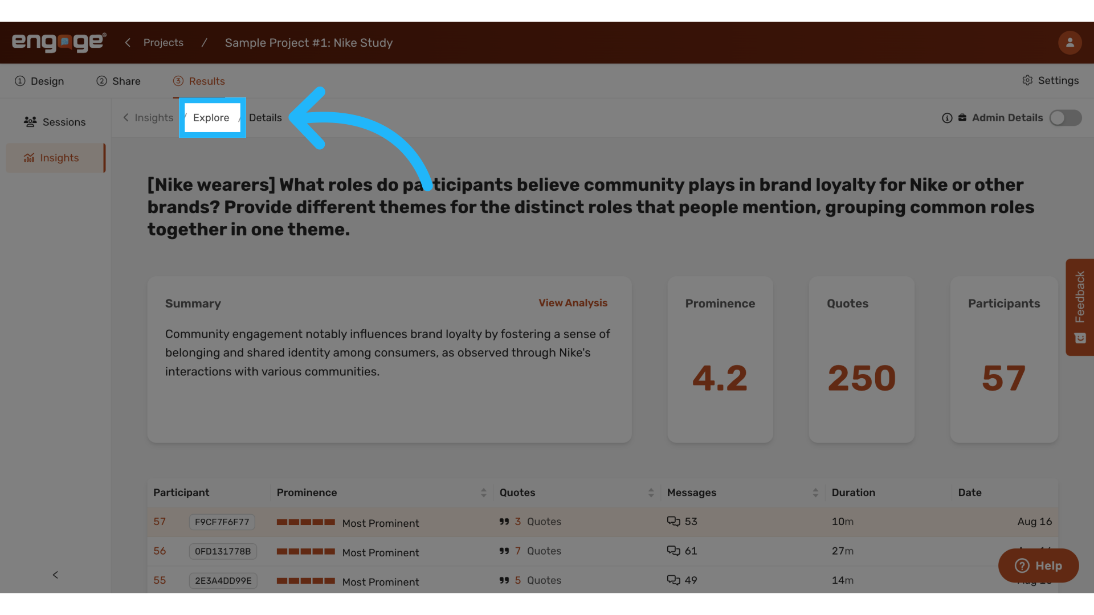Viewport: 1094px width, 615px height.
Task: Click messages icon in the 61 messages row
Action: tap(673, 551)
